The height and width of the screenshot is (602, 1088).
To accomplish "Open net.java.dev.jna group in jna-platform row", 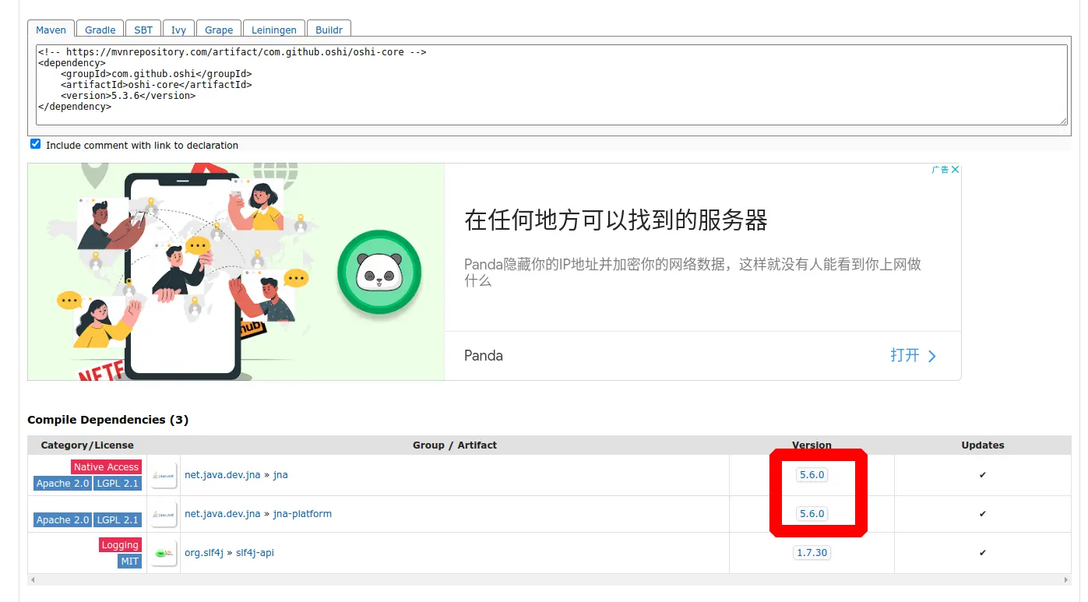I will (x=222, y=513).
